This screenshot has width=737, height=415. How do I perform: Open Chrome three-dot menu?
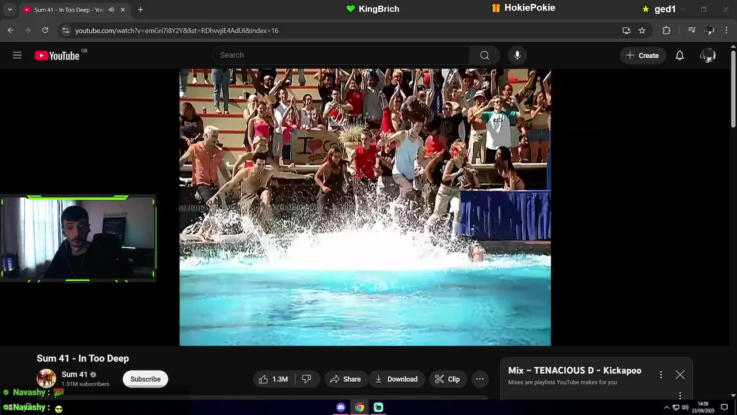[x=726, y=30]
